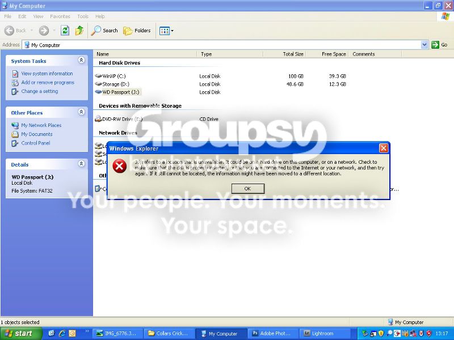Click the taskbar clock 13:17

click(x=442, y=333)
